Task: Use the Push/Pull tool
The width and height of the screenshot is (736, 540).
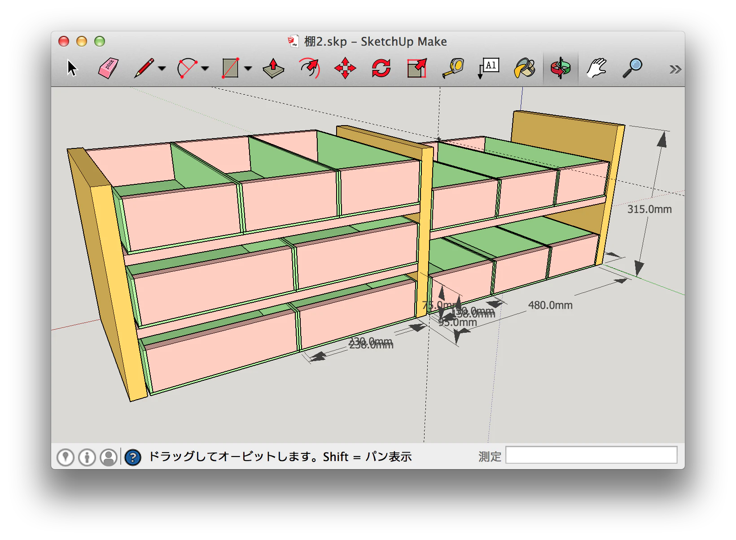Action: (273, 69)
